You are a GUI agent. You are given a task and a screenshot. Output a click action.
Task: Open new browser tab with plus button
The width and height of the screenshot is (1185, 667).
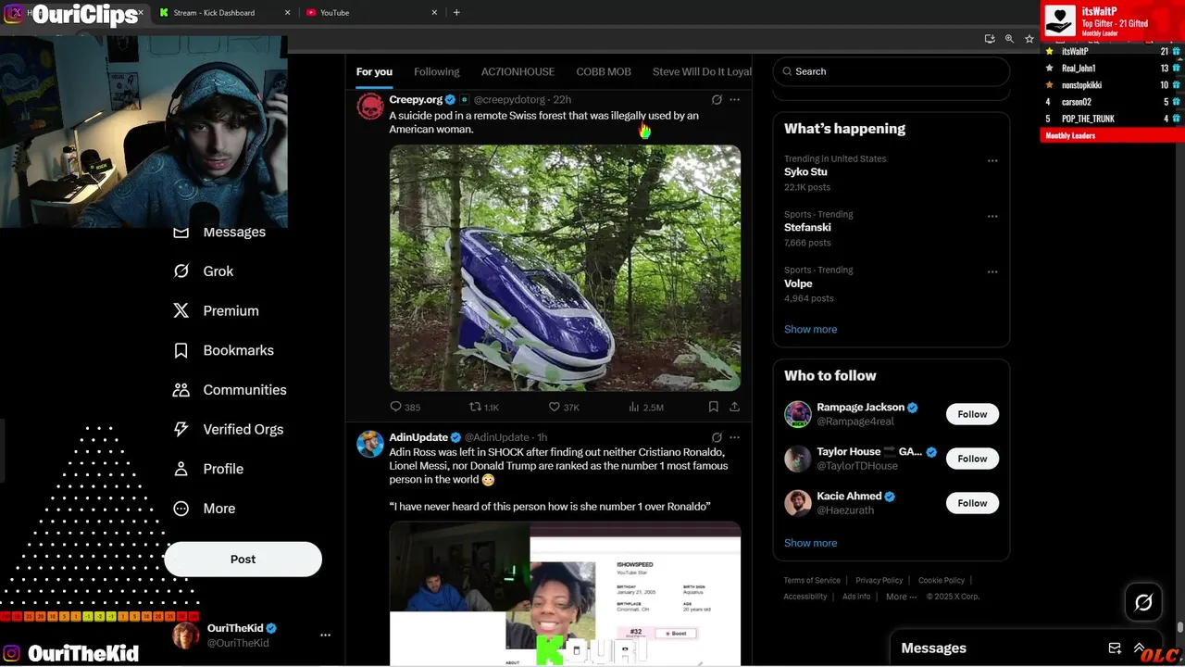(x=456, y=13)
